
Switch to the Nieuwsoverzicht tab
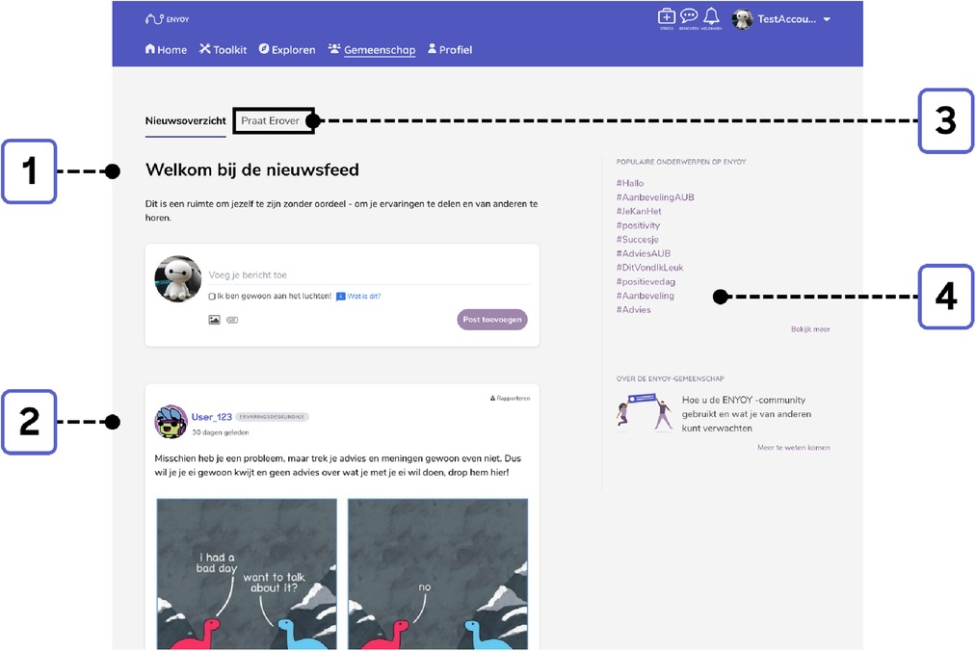pos(186,120)
